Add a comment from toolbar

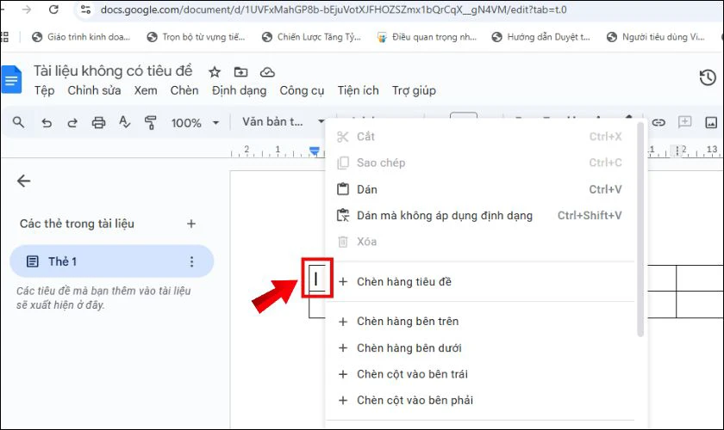(684, 121)
